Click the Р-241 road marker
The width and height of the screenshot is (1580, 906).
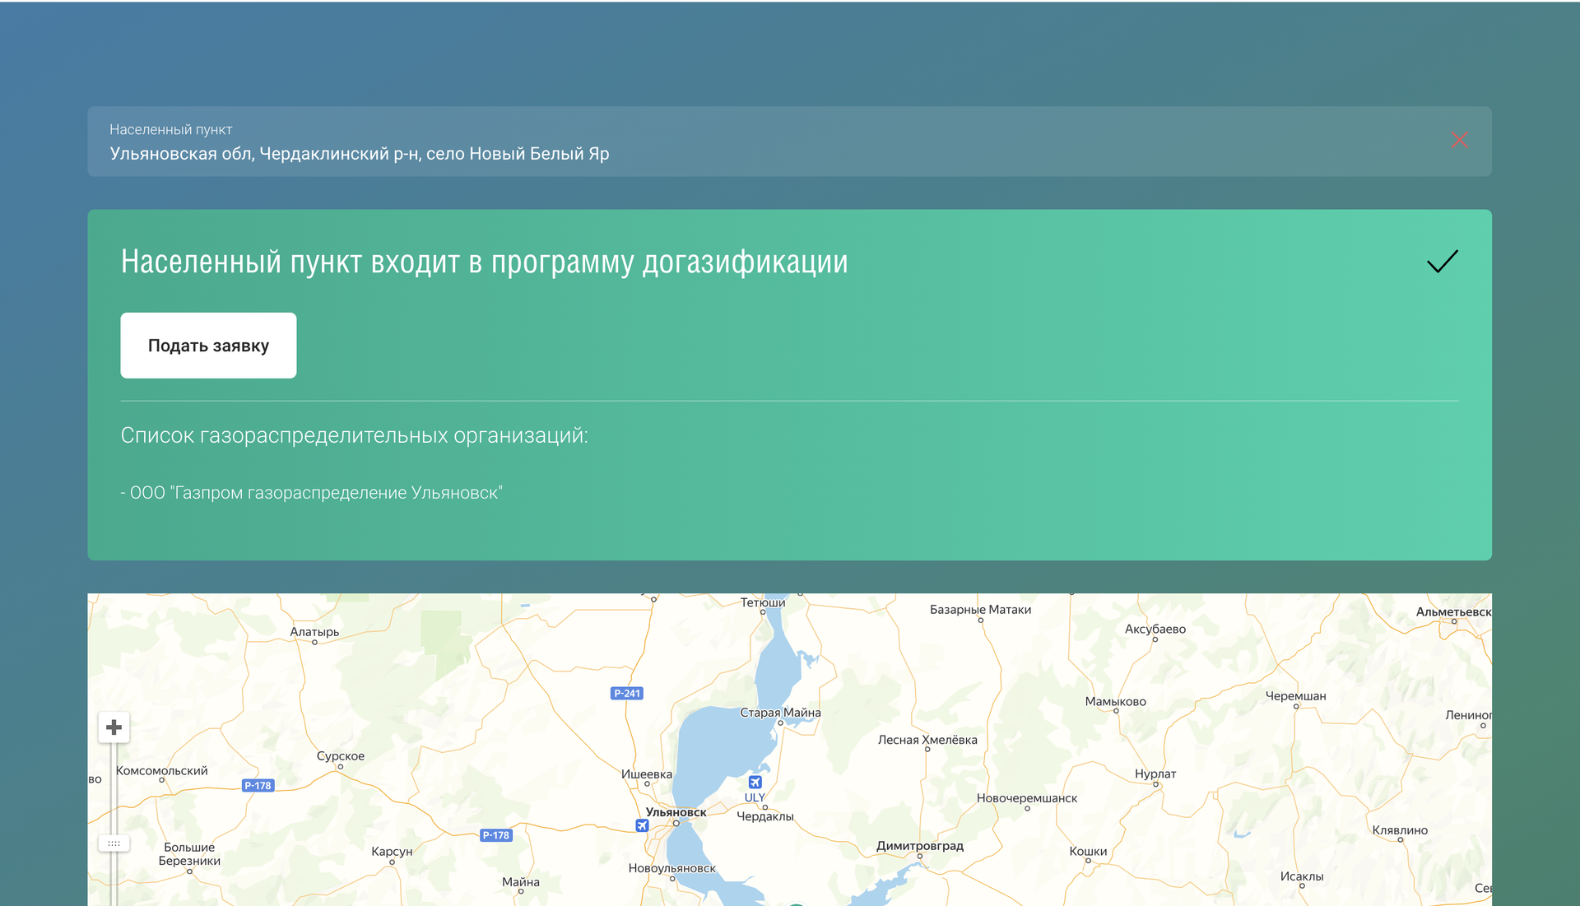click(x=627, y=694)
